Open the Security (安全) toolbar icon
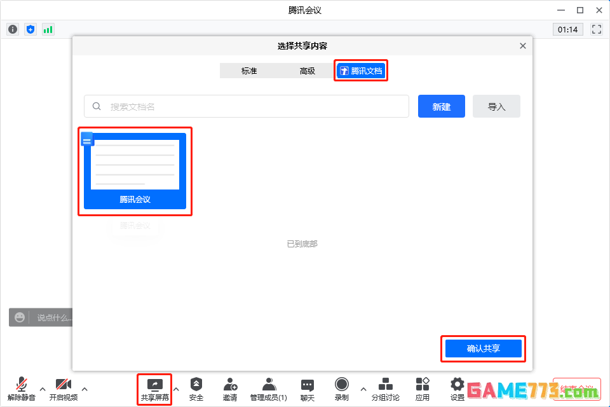This screenshot has height=407, width=610. [x=196, y=389]
